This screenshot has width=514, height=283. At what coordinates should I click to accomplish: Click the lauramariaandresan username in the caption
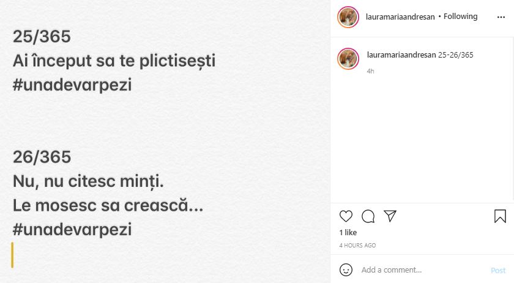pyautogui.click(x=401, y=55)
